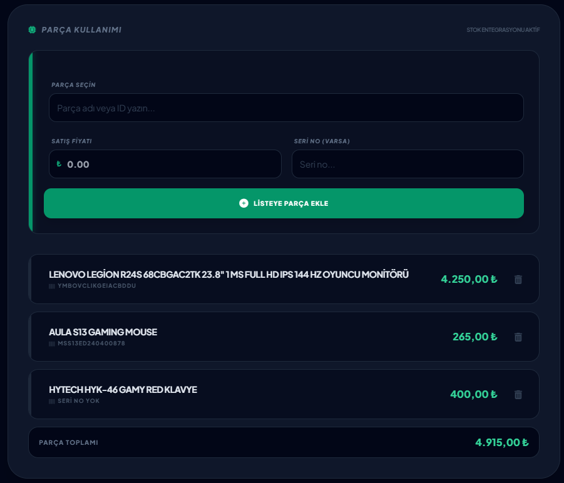Select the Lenovo Legion R24S monitor title
This screenshot has height=483, width=564.
[228, 274]
